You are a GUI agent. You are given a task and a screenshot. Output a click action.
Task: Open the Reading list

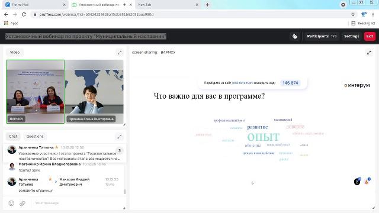(363, 23)
